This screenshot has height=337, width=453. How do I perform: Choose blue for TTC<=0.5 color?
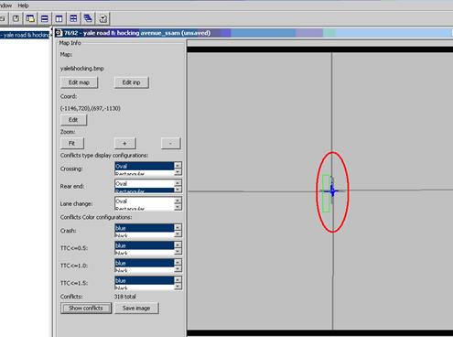coord(145,245)
